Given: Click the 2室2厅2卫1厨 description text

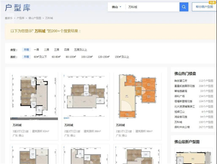Looking at the screenshot, I should point(72,131).
